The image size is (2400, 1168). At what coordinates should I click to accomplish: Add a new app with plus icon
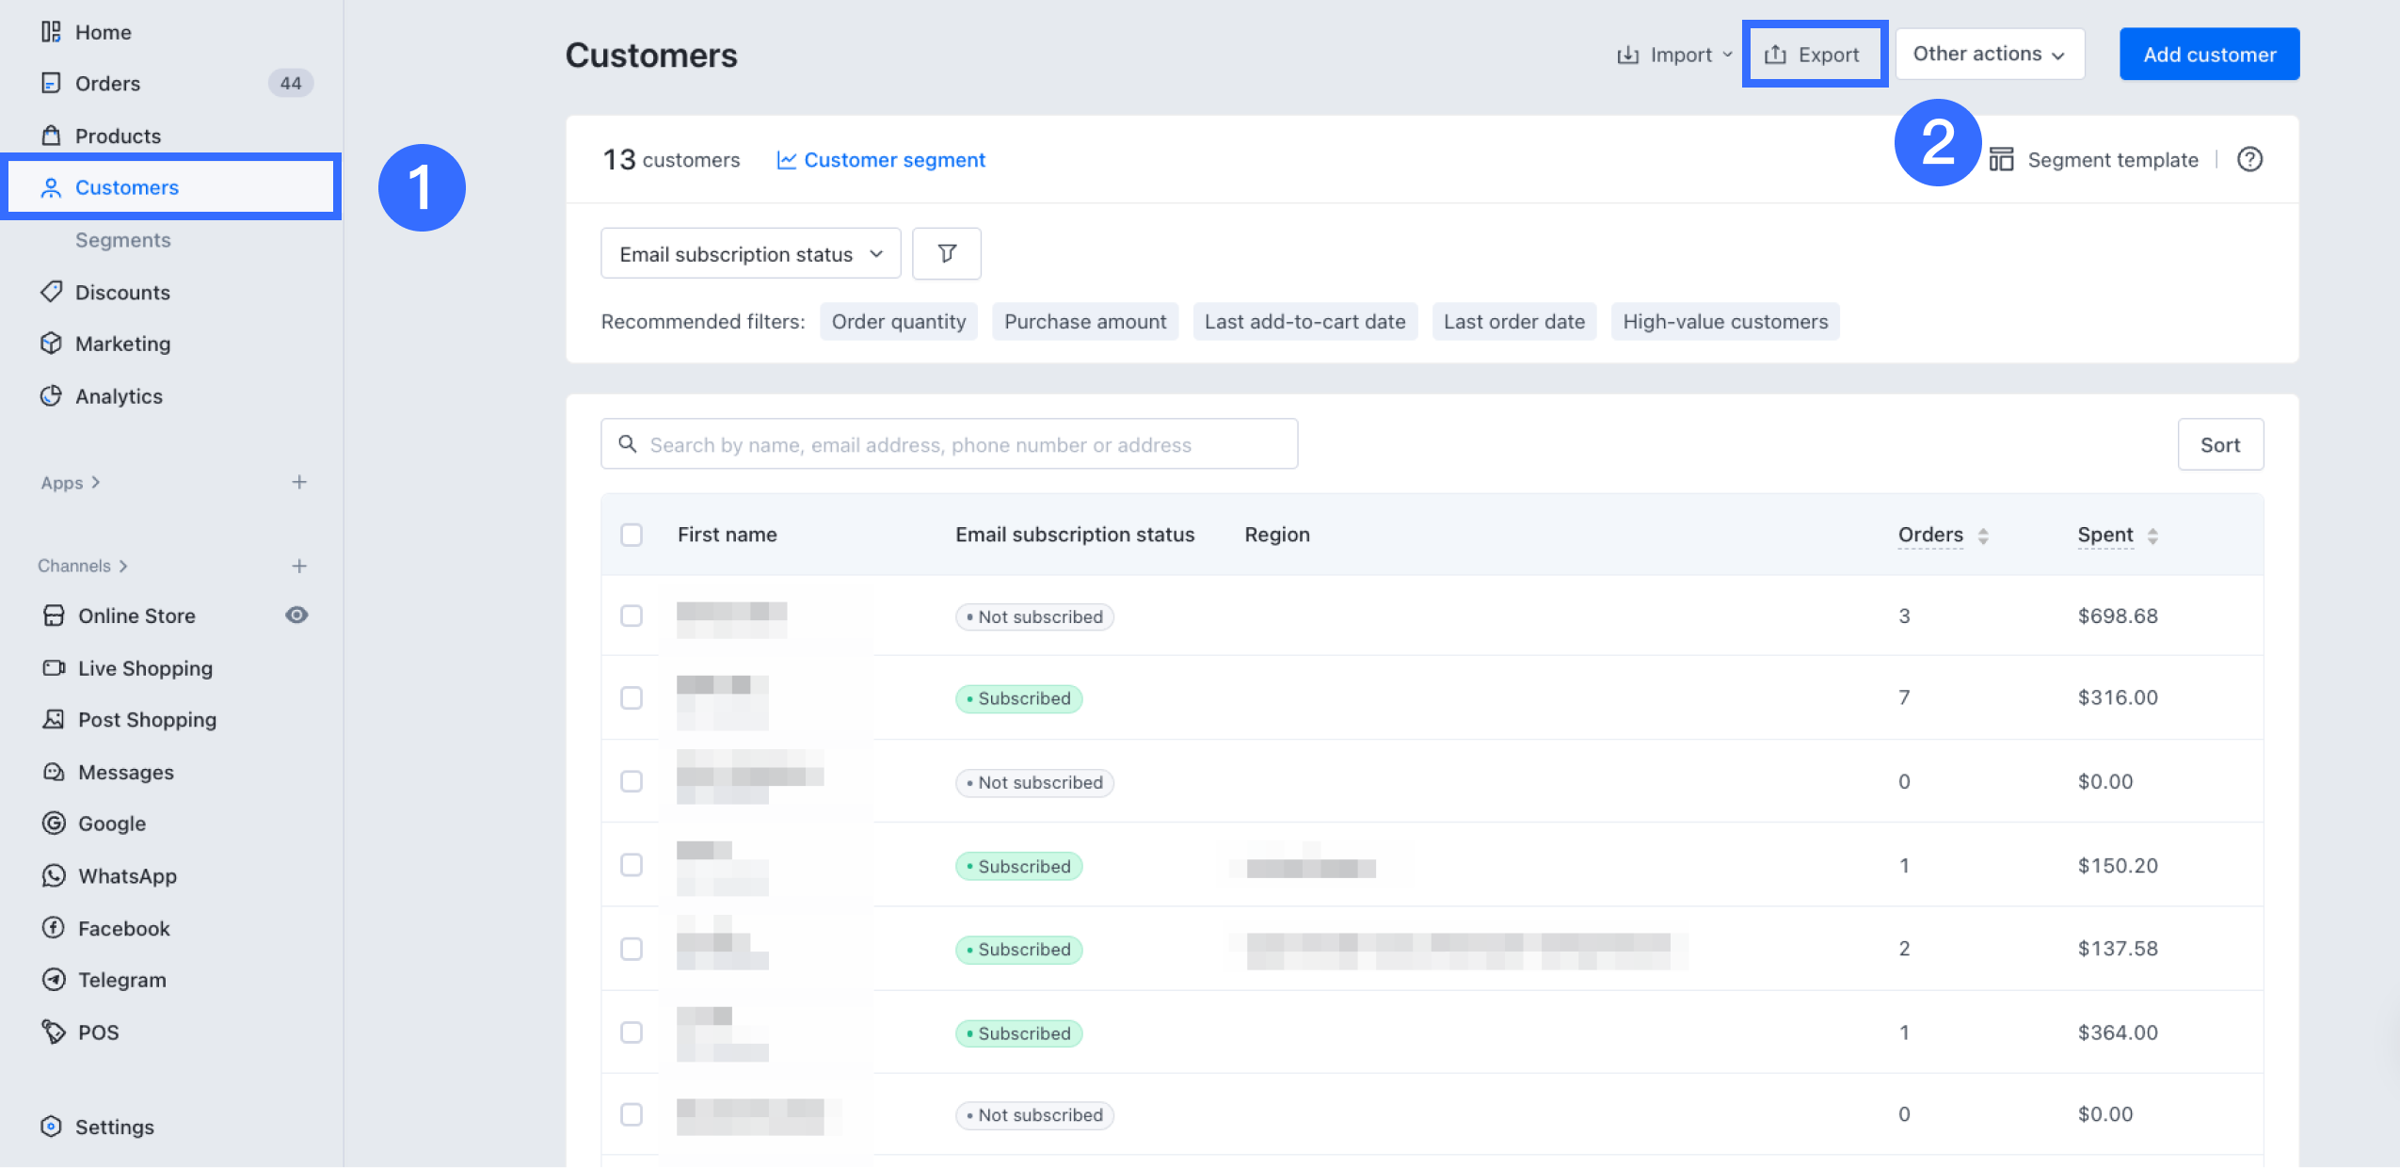click(299, 483)
